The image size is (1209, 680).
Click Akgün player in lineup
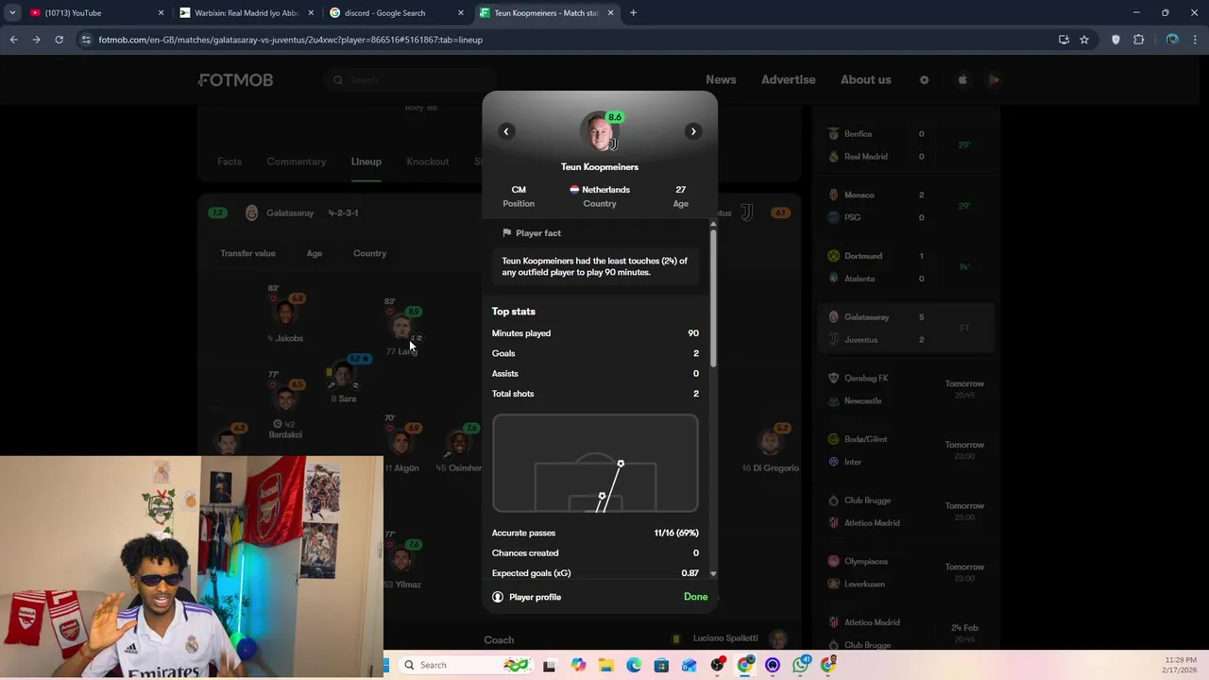401,447
